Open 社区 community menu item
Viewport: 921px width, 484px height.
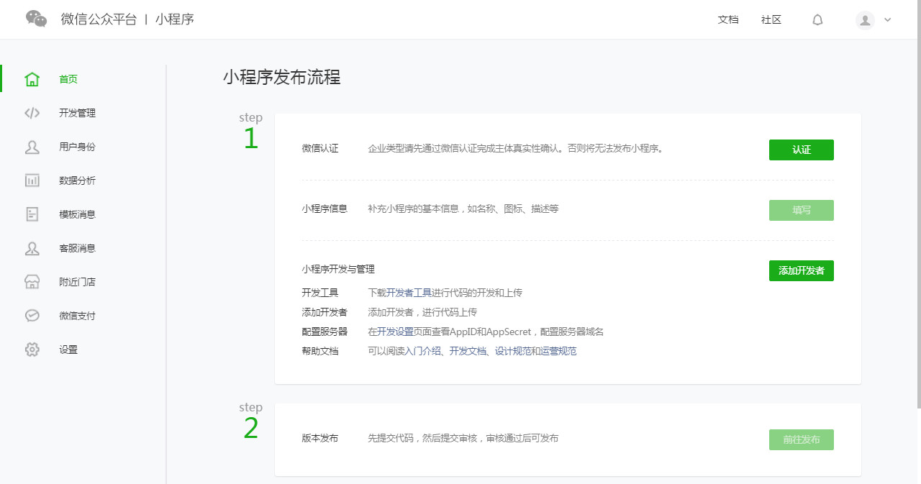tap(771, 19)
